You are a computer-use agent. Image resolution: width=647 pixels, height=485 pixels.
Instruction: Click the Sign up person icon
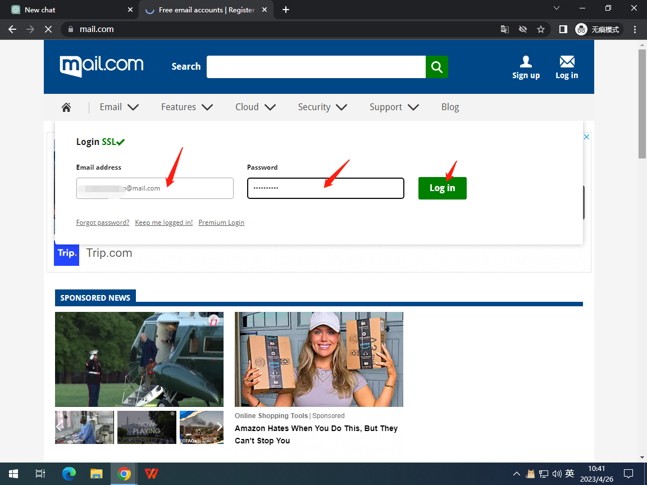point(526,62)
